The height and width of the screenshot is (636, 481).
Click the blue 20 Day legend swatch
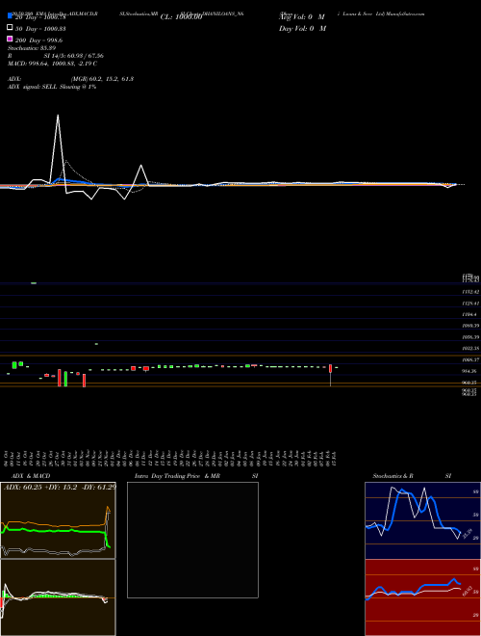tap(10, 16)
